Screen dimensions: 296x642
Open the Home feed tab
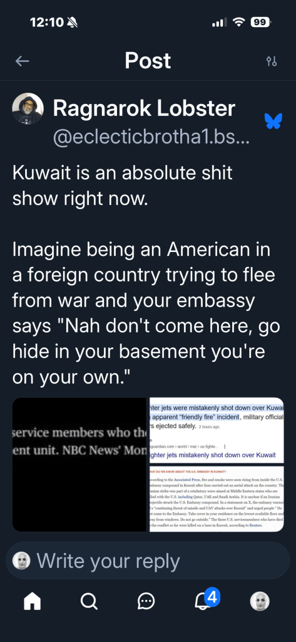33,601
